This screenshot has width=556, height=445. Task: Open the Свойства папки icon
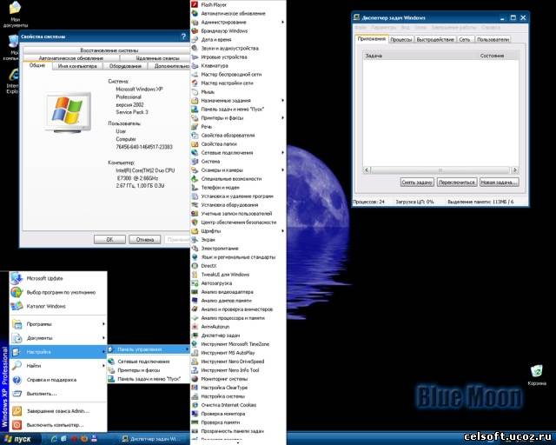tap(195, 143)
